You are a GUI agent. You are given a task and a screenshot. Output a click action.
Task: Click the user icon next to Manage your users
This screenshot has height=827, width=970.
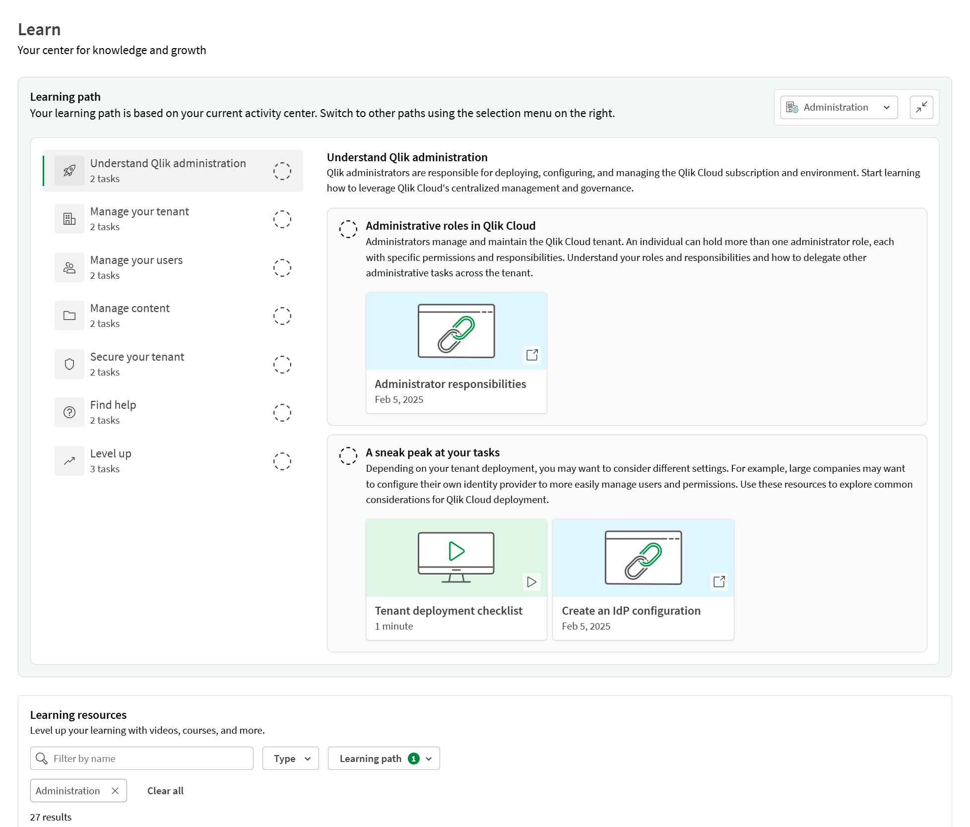(x=69, y=267)
